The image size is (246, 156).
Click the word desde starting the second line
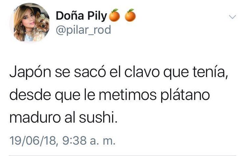coord(30,95)
